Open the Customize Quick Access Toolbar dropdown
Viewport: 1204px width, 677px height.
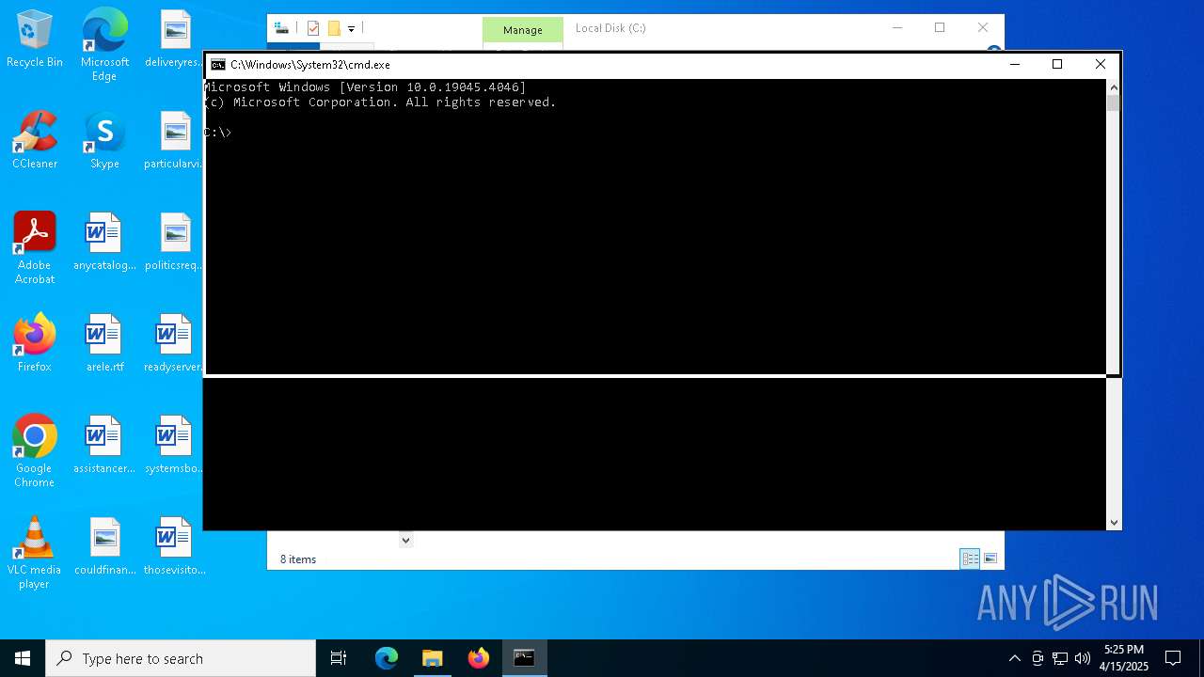pyautogui.click(x=351, y=29)
